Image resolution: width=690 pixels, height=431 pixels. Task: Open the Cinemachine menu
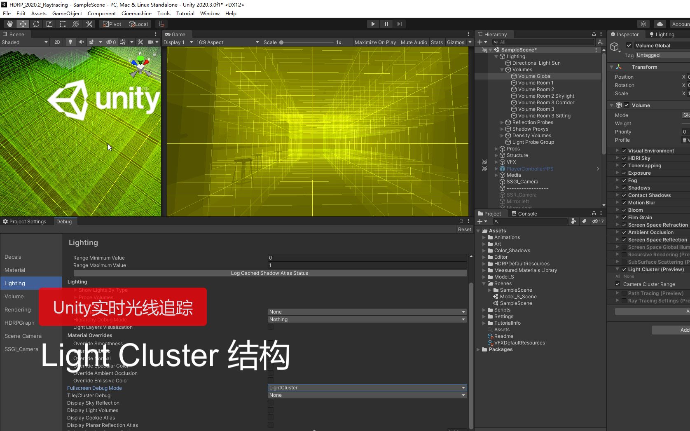(136, 13)
